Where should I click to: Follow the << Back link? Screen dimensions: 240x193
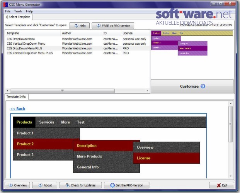click(18, 109)
